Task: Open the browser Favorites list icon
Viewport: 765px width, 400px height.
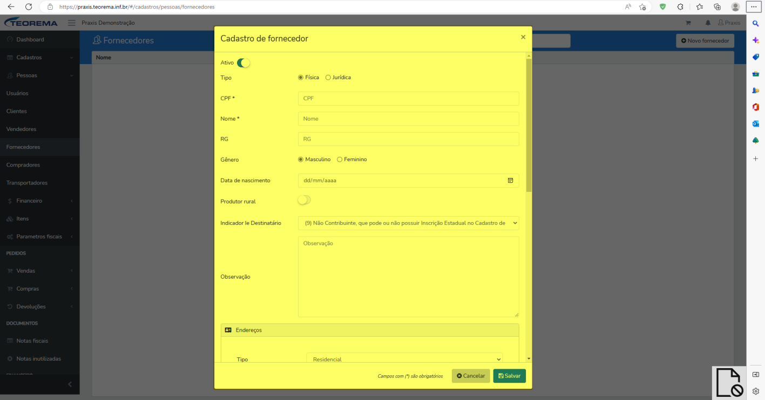Action: coord(700,7)
